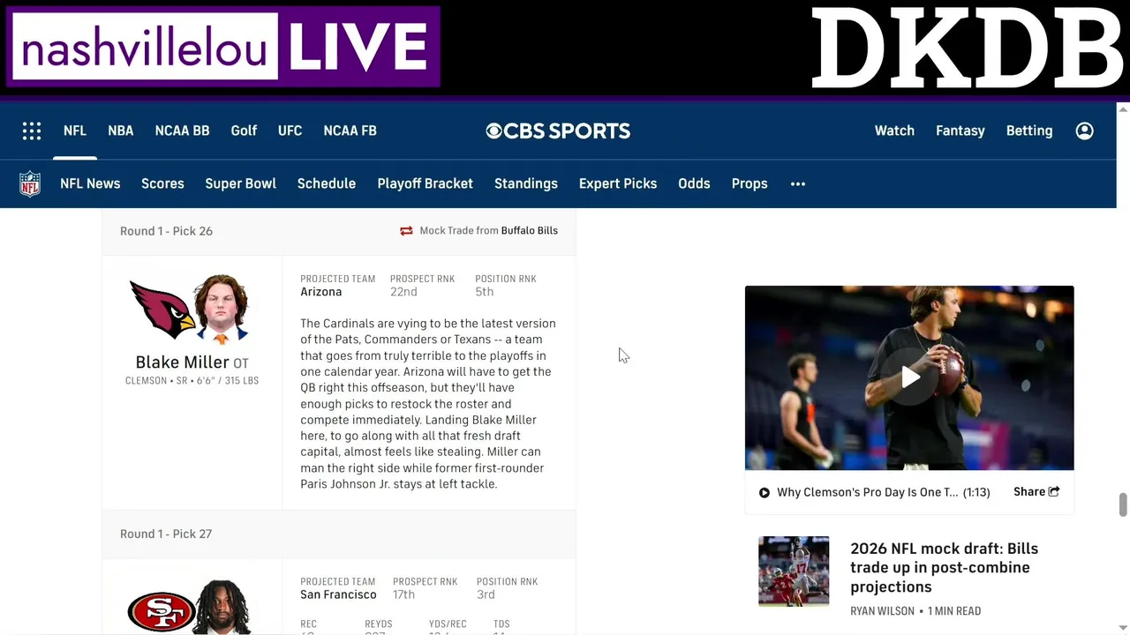The height and width of the screenshot is (635, 1130).
Task: Click San Francisco projected team text
Action: [338, 594]
